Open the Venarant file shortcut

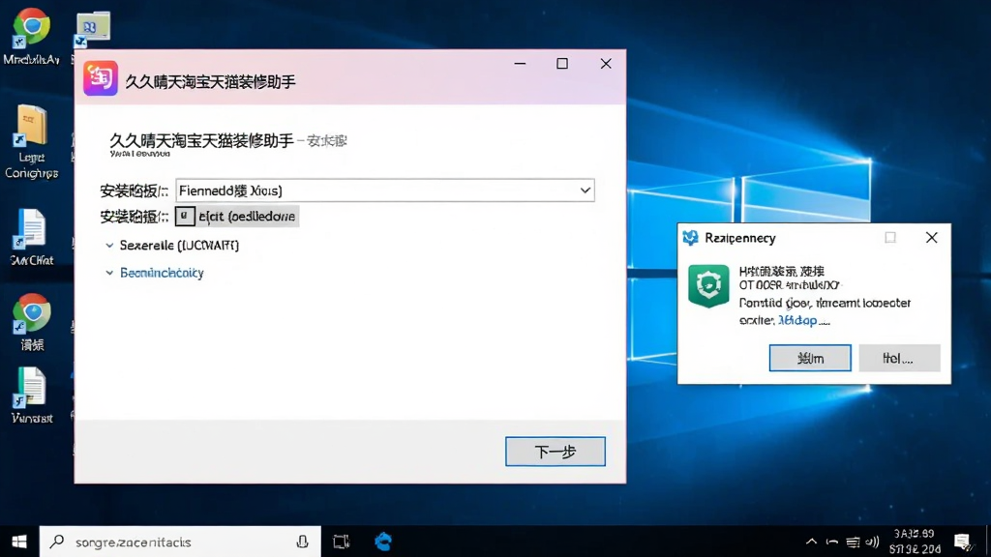pyautogui.click(x=31, y=395)
